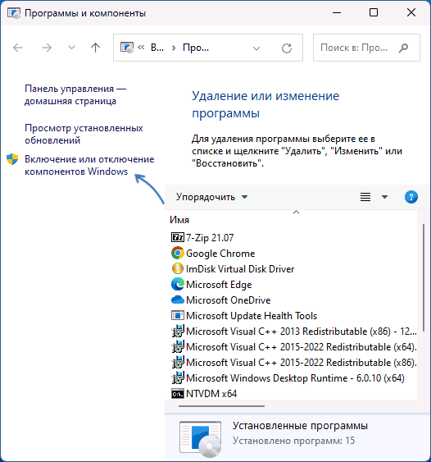Click the 'В...' breadcrumb segment

pyautogui.click(x=157, y=48)
